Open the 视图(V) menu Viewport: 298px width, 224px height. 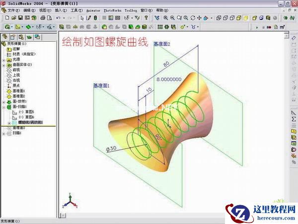click(45, 10)
